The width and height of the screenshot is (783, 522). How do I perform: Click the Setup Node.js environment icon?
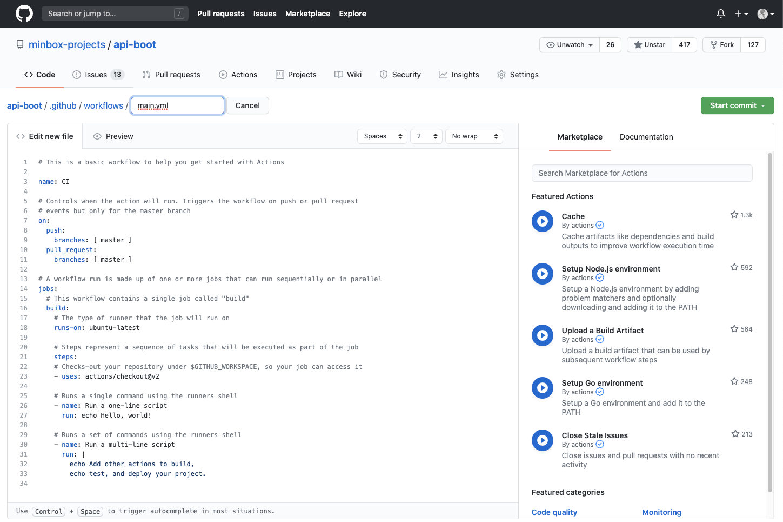[543, 274]
